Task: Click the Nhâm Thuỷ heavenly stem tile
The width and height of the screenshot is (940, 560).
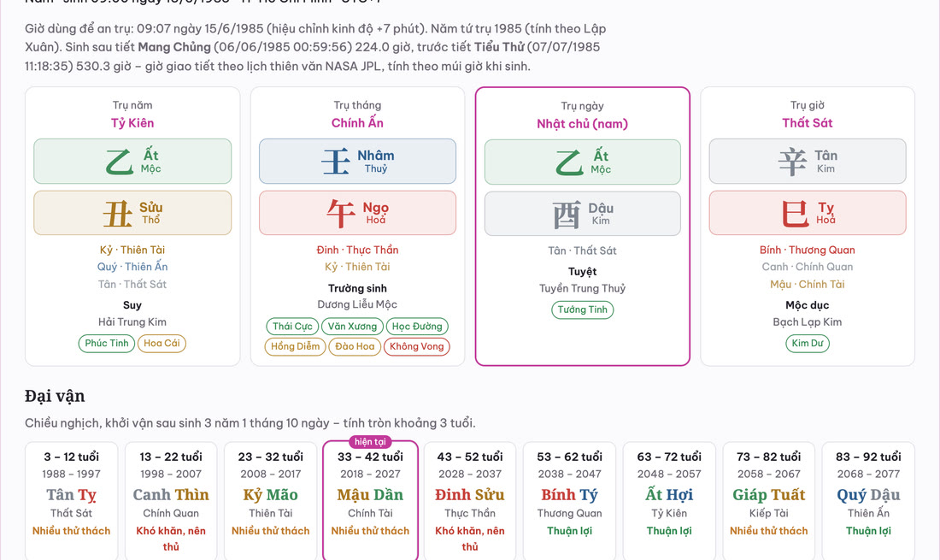Action: [x=357, y=162]
